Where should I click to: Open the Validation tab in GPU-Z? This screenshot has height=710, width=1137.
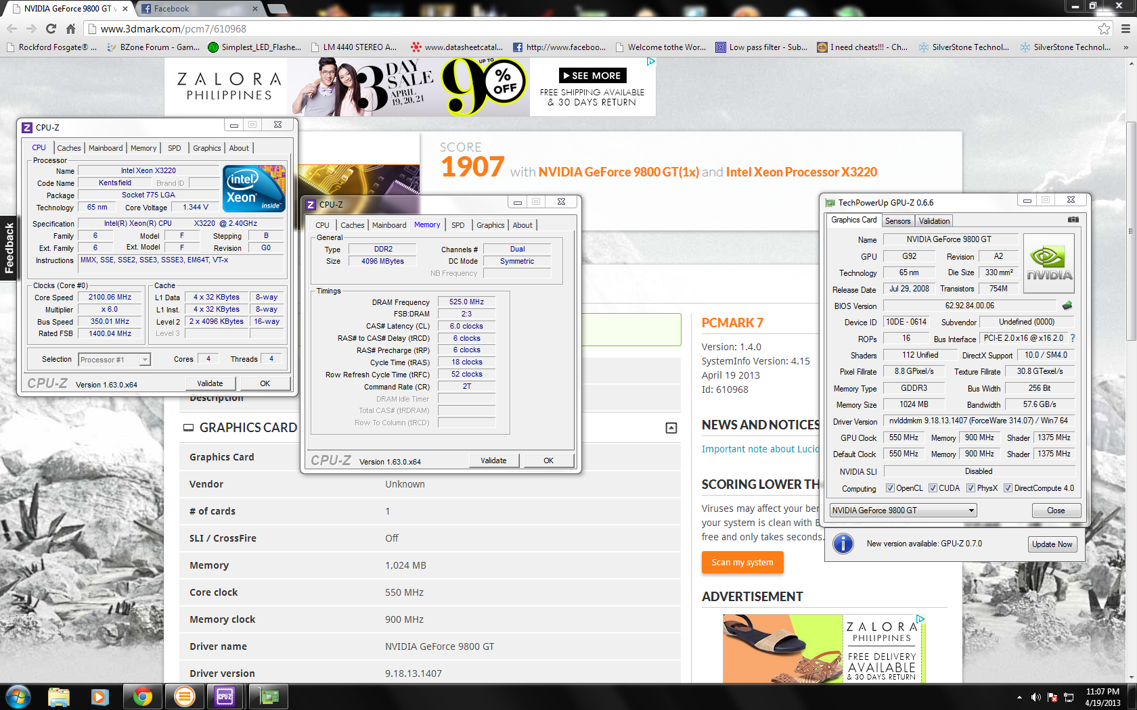point(934,221)
